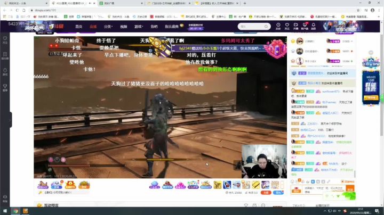The height and width of the screenshot is (215, 384).
Task: Open the carousel horse activity icon below video
Action: (43, 185)
